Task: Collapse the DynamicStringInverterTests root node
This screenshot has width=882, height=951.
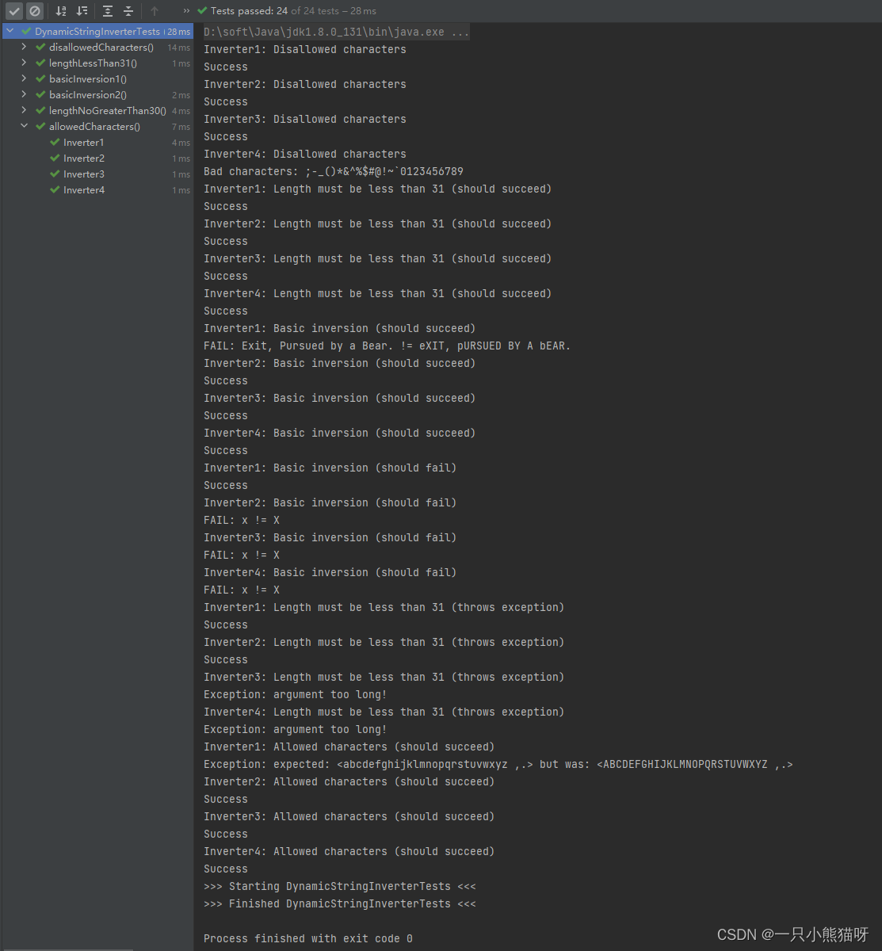Action: pyautogui.click(x=10, y=32)
